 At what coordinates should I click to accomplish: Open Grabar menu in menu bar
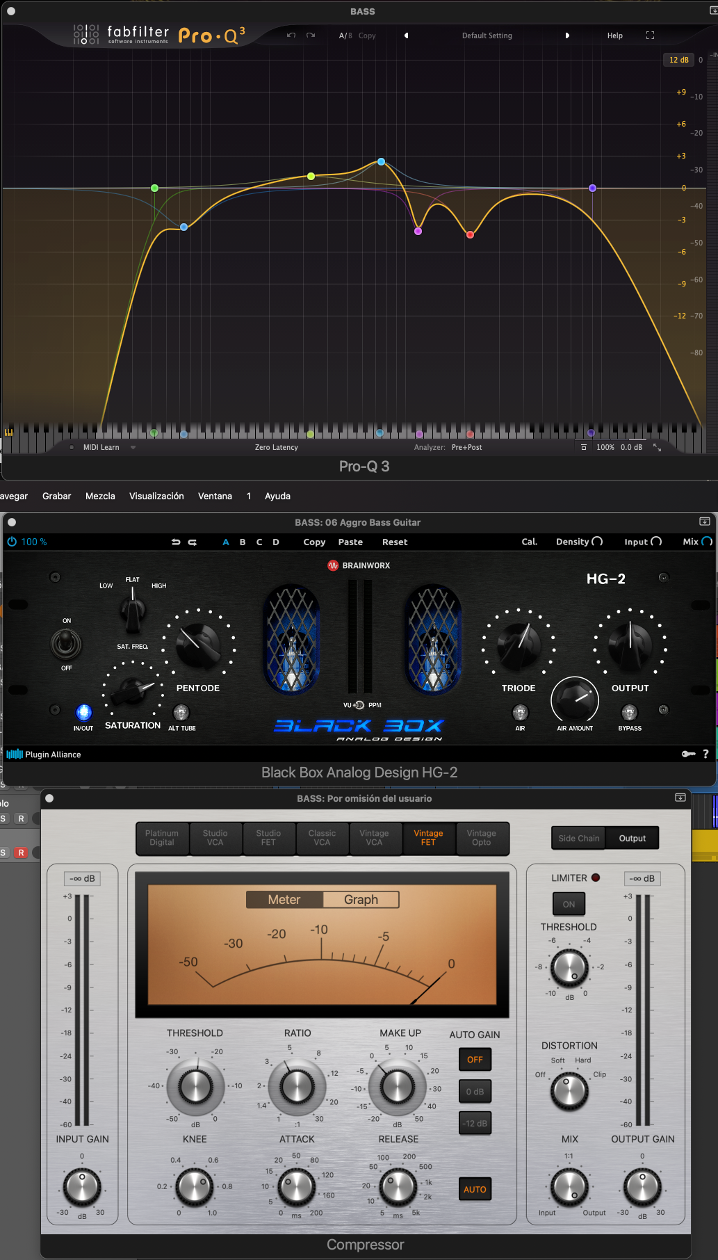pos(56,496)
